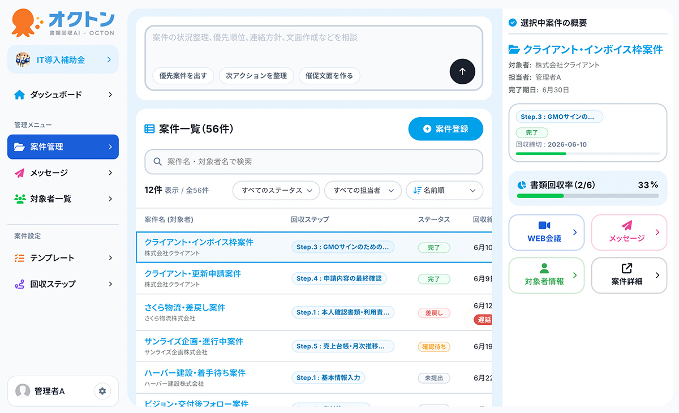Click the 管理者A avatar icon
The image size is (679, 413).
[x=23, y=391]
